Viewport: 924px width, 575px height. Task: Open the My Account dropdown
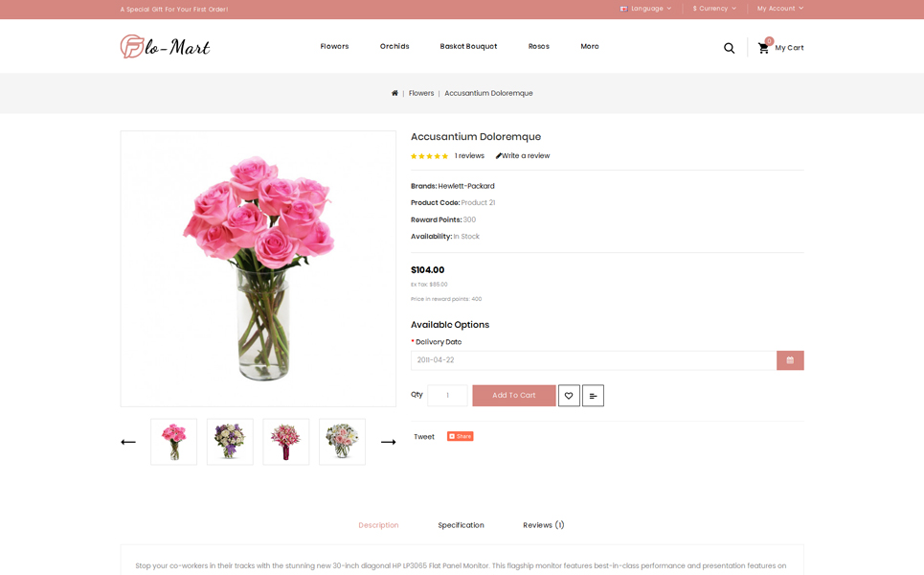click(x=780, y=9)
